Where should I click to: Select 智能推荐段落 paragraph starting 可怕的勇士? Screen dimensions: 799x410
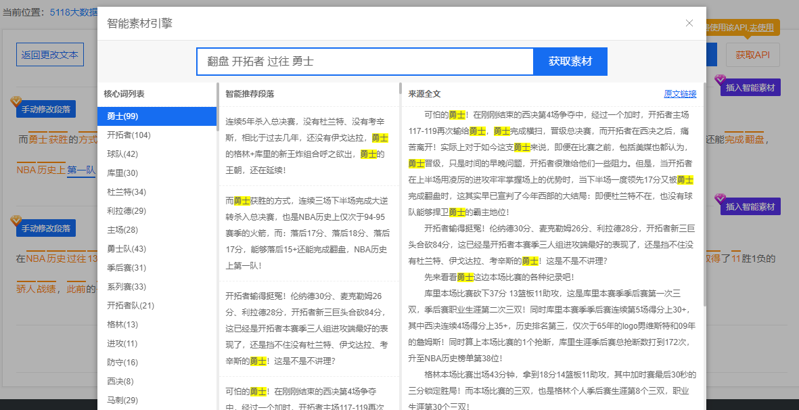309,394
